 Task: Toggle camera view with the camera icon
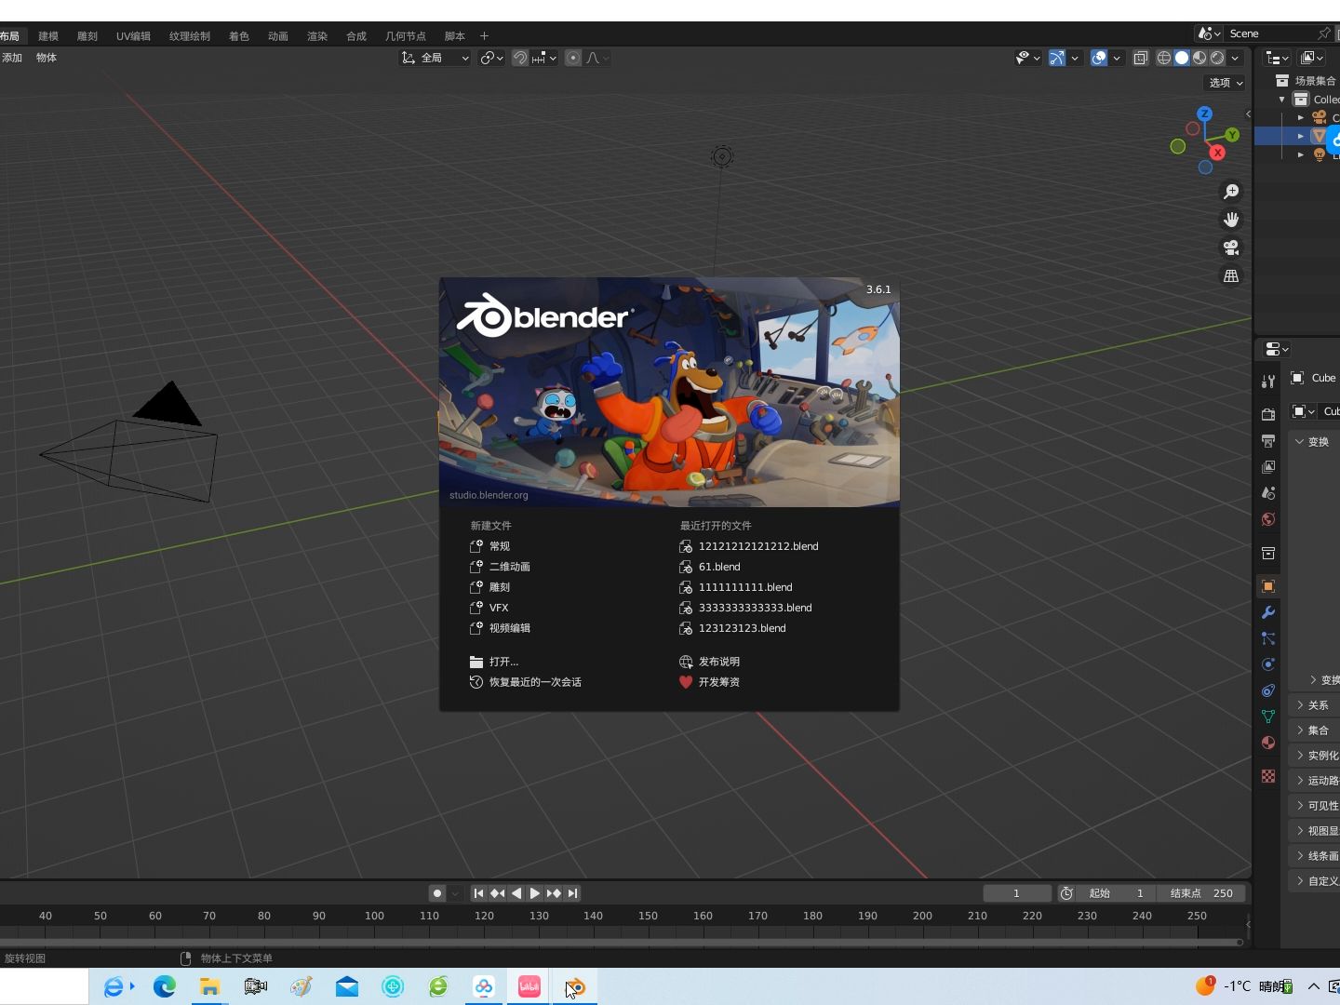click(1231, 248)
